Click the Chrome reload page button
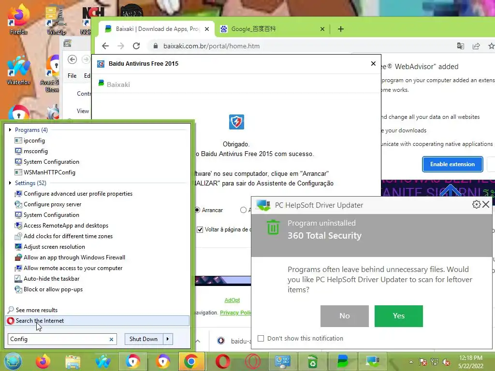495x371 pixels. [136, 46]
